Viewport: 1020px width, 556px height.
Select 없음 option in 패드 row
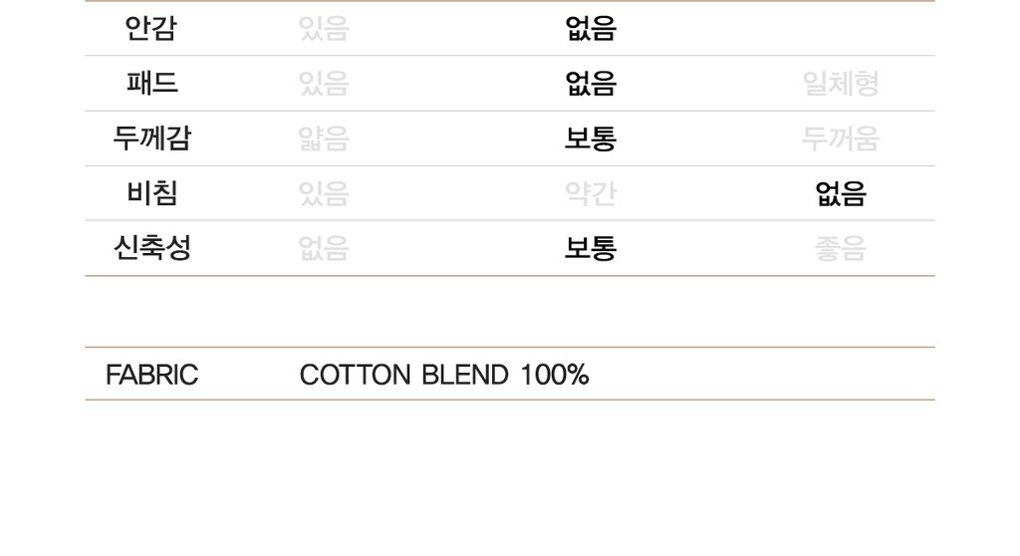click(591, 84)
